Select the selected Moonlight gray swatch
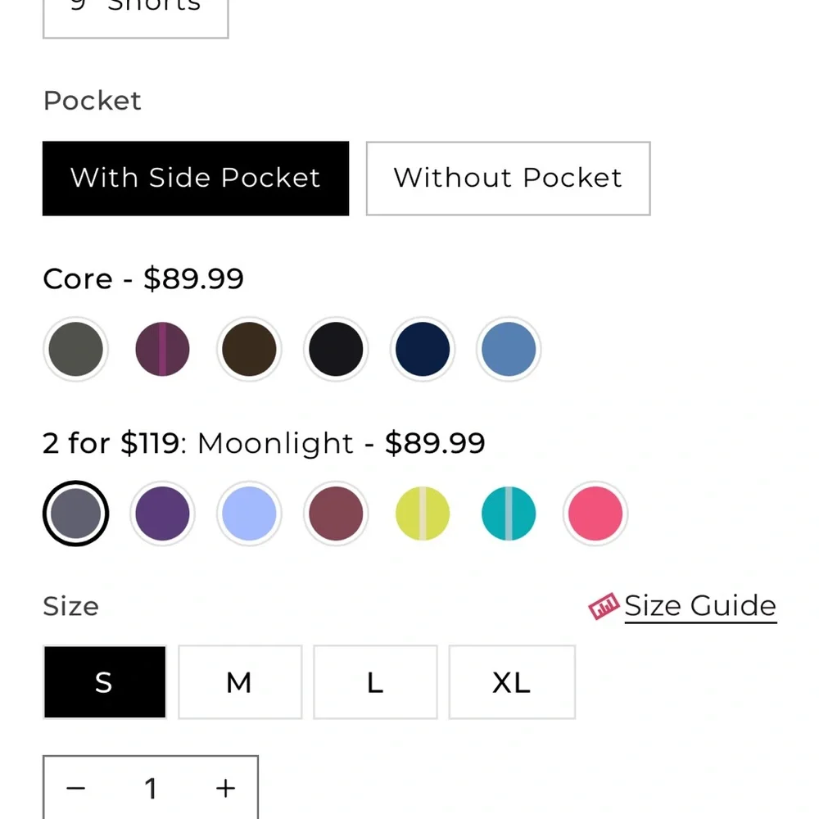 tap(75, 514)
